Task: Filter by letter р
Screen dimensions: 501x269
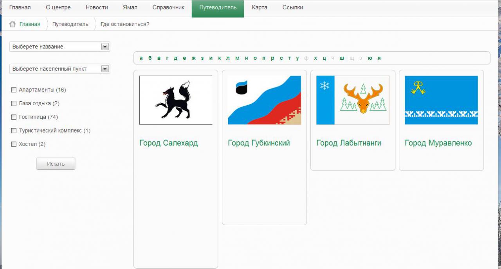Action: 272,58
